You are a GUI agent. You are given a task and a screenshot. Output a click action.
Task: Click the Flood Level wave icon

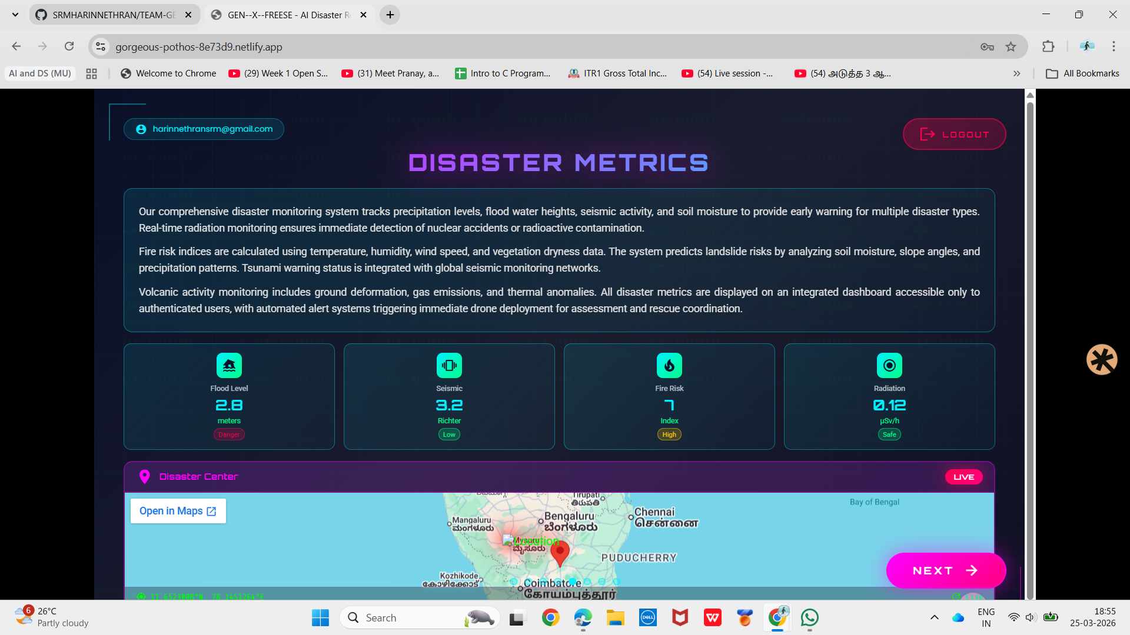[x=229, y=365]
